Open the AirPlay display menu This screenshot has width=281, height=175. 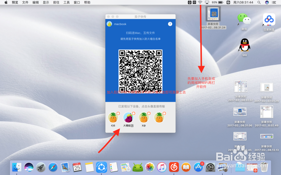pos(207,2)
